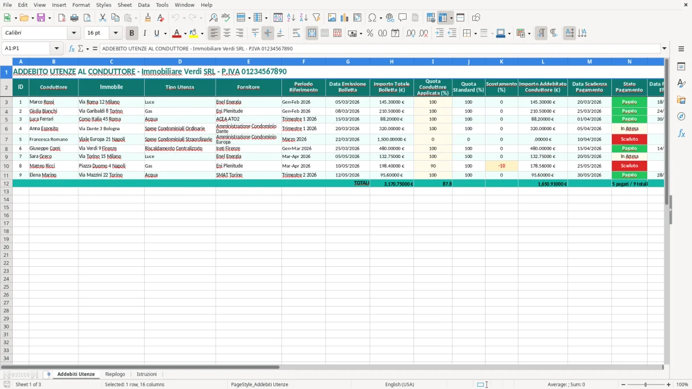Image resolution: width=692 pixels, height=389 pixels.
Task: Sort descending Z to A
Action: pyautogui.click(x=303, y=18)
